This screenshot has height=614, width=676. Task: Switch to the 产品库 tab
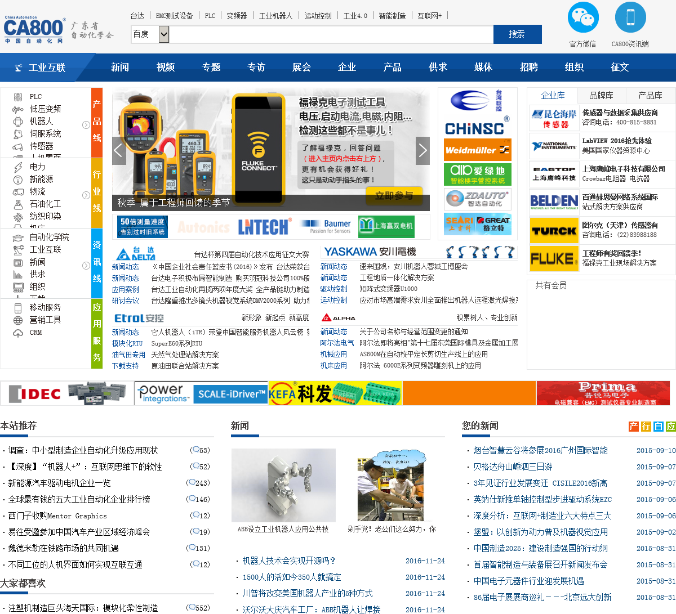[x=650, y=96]
